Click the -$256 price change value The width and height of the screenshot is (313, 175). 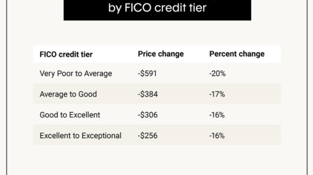coord(148,136)
